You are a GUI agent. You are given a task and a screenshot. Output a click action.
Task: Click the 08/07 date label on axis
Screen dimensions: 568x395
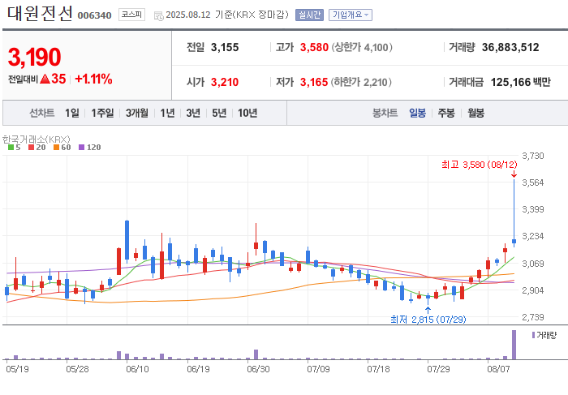coord(498,369)
